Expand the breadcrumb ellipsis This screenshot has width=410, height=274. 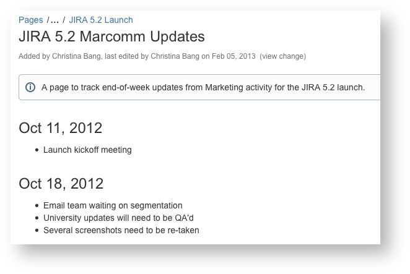point(54,20)
